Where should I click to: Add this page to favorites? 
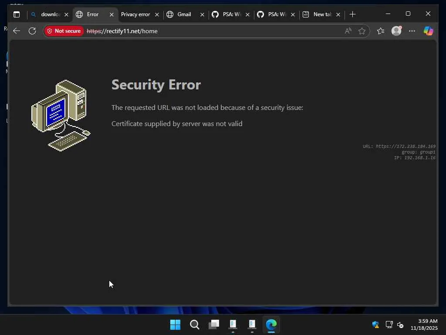coord(362,31)
